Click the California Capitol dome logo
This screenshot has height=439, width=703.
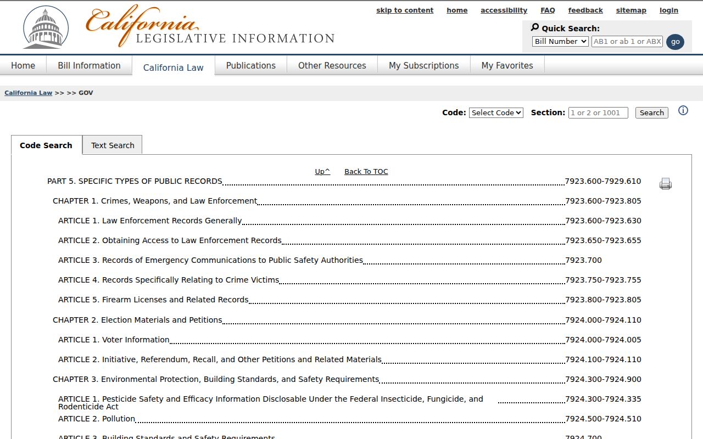pyautogui.click(x=46, y=27)
